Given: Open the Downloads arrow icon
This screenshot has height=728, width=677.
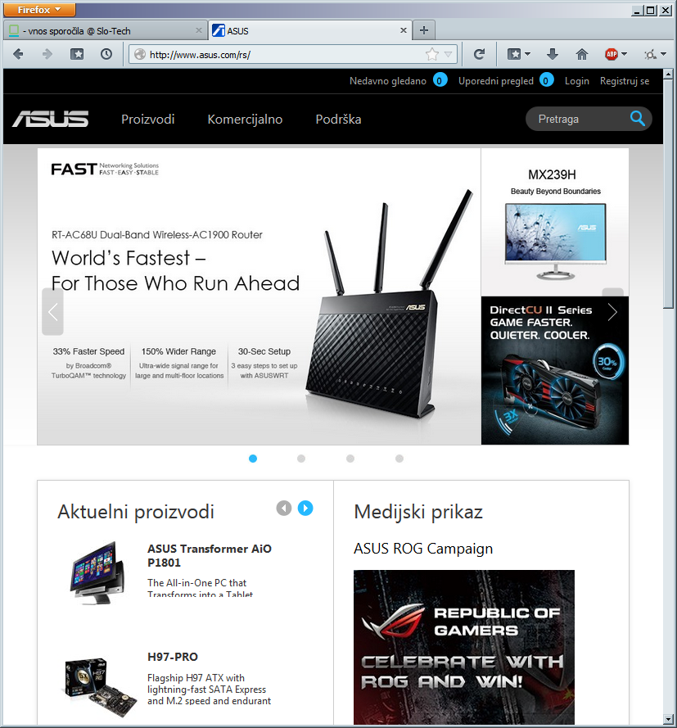Looking at the screenshot, I should (553, 54).
